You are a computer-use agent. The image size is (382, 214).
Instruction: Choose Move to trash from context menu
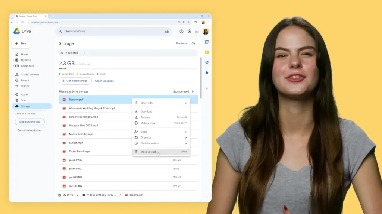pos(148,152)
